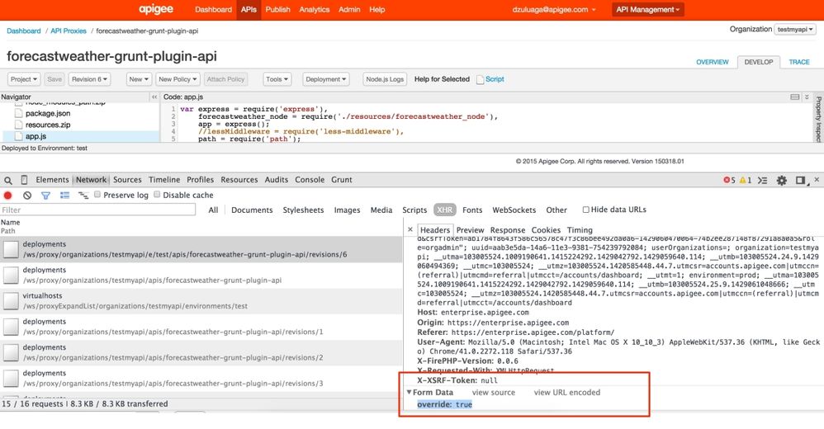Select the override: true form data entry
The width and height of the screenshot is (824, 429).
pos(444,404)
